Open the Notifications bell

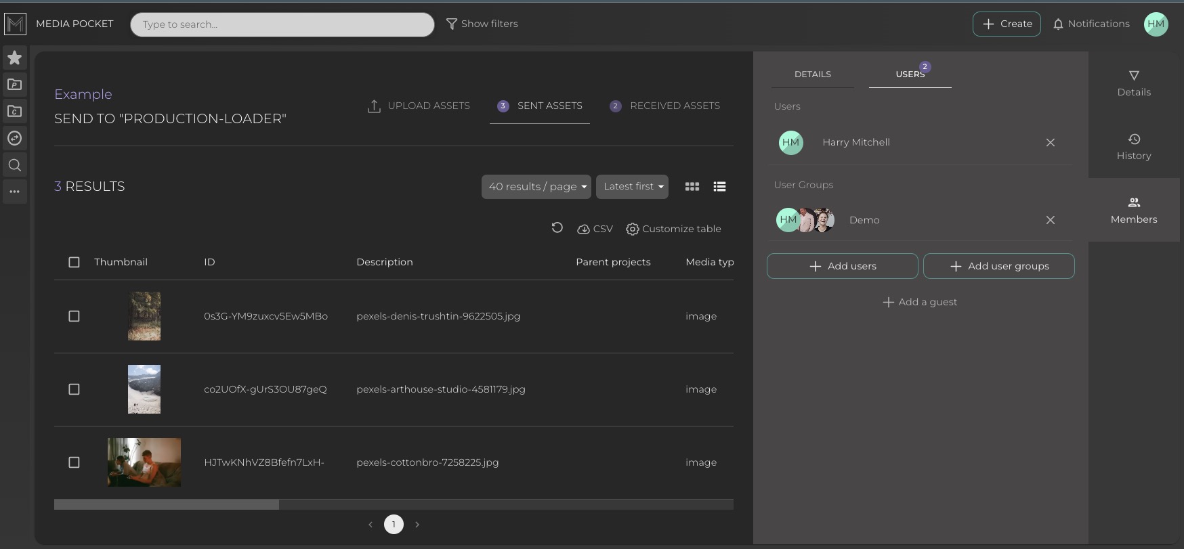1091,24
